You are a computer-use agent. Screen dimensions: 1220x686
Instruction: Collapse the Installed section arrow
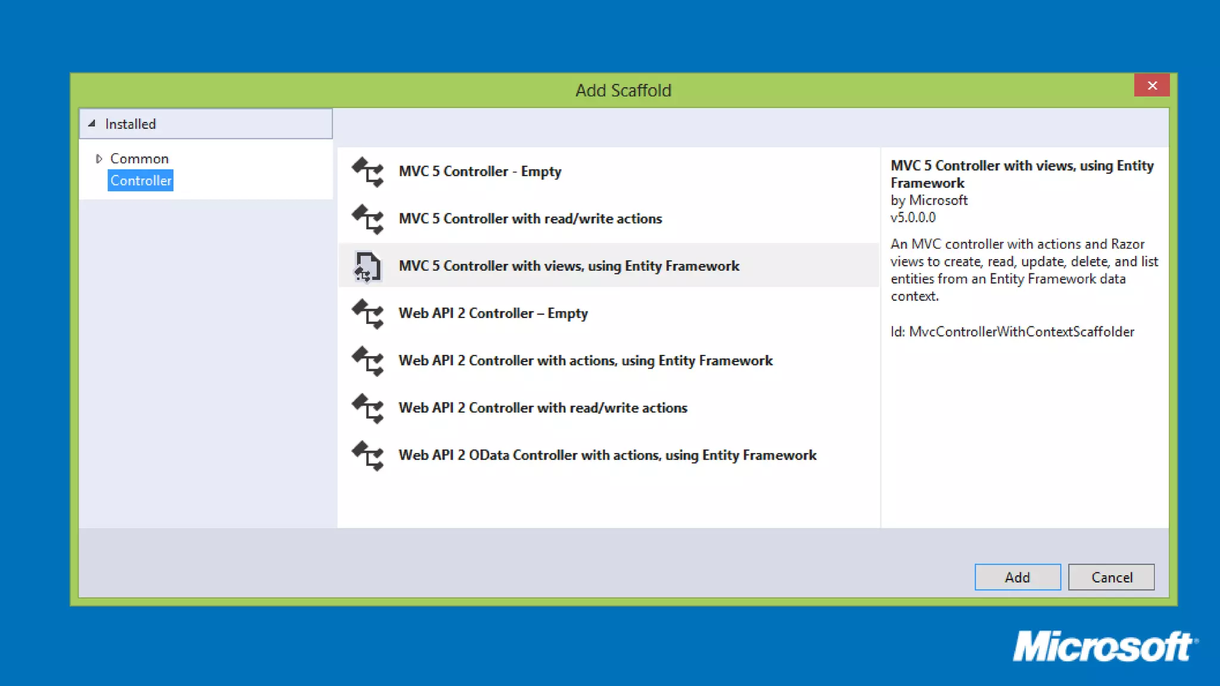(x=92, y=124)
